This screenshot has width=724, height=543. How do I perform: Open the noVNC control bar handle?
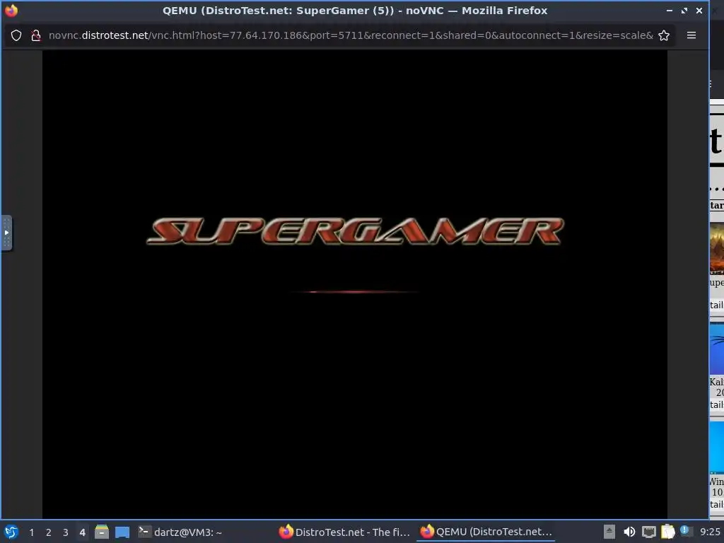tap(6, 233)
